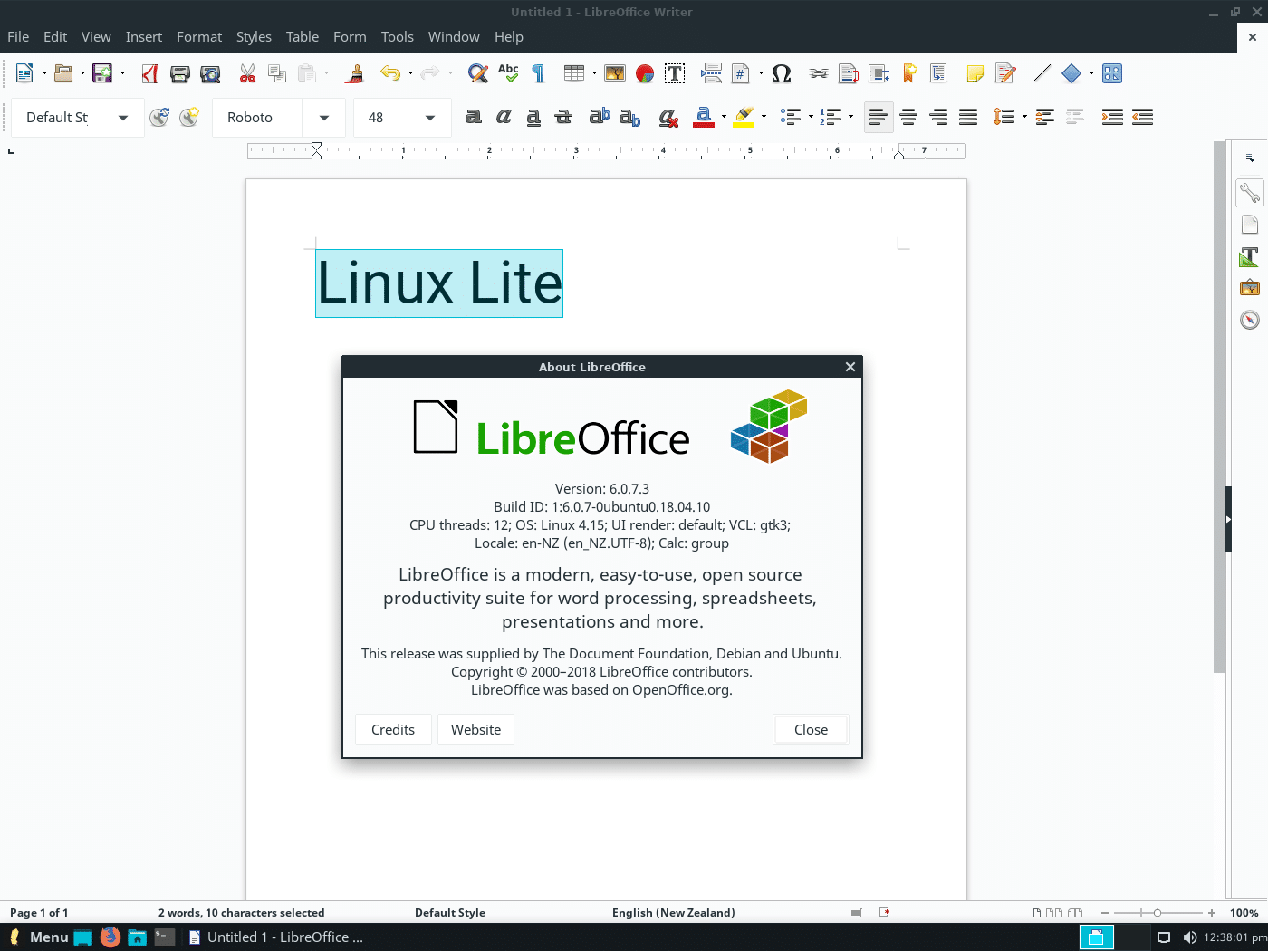Viewport: 1268px width, 951px height.
Task: Expand the font size 48 dropdown
Action: (427, 118)
